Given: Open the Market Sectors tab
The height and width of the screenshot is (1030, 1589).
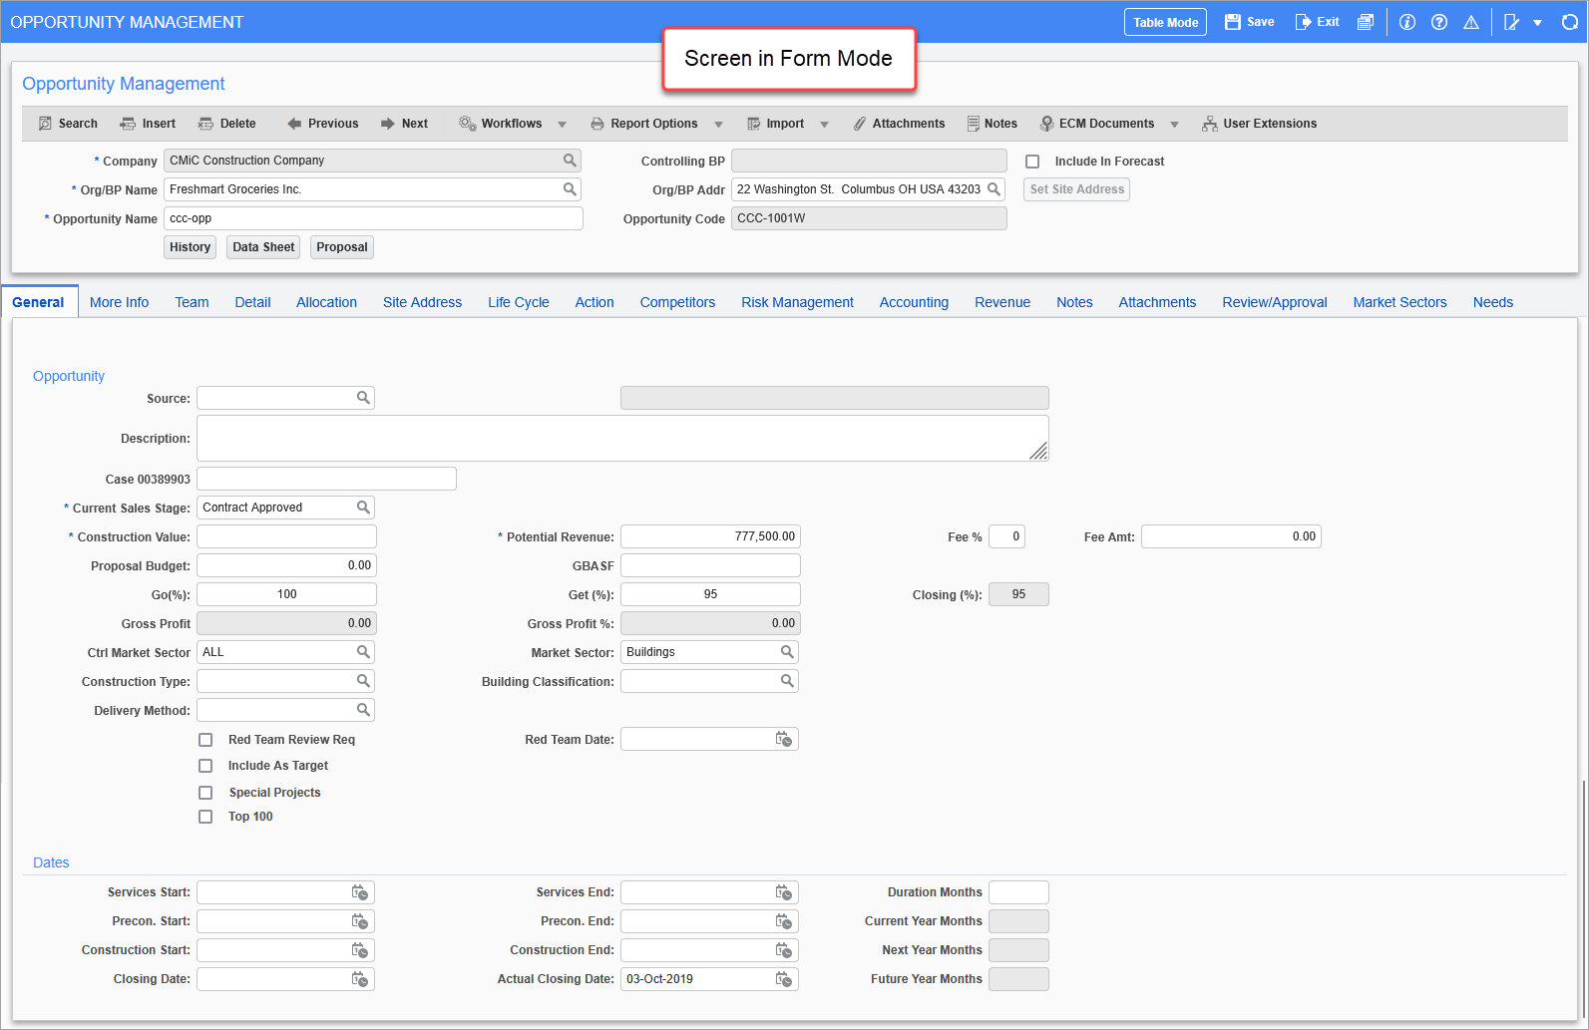Looking at the screenshot, I should [x=1399, y=302].
